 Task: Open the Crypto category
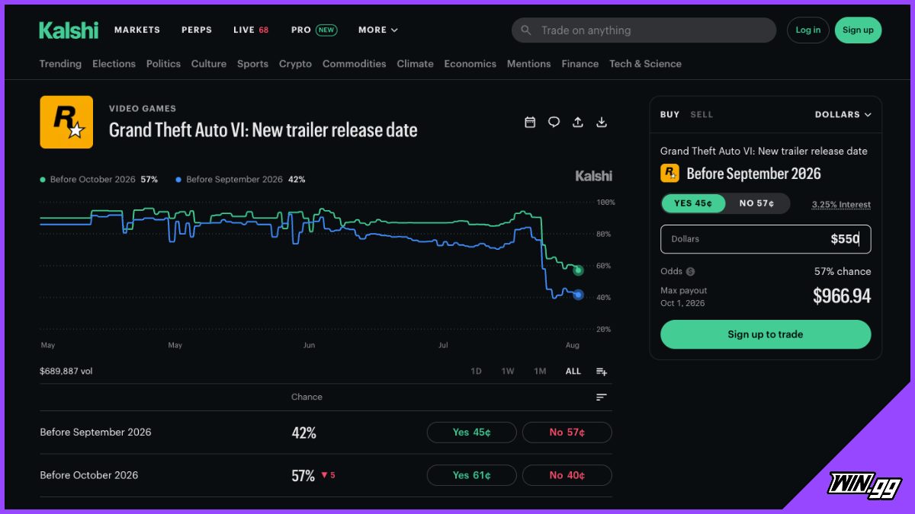click(295, 64)
